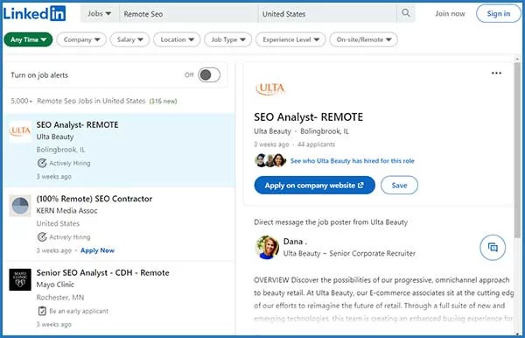Open the (100% Remote) SEO Contractor listing
Viewport: 525px width, 338px height.
pos(94,199)
